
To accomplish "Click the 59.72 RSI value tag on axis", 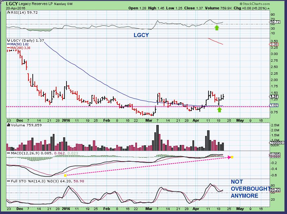I will click(x=275, y=22).
